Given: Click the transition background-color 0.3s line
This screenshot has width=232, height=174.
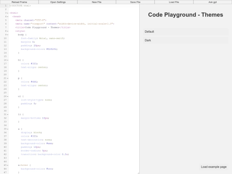Looking at the screenshot, I should 45,154.
